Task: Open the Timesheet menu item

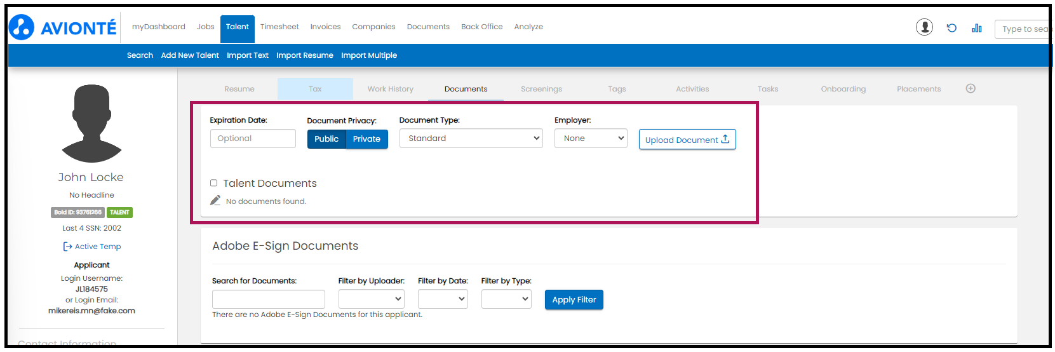Action: pos(279,27)
